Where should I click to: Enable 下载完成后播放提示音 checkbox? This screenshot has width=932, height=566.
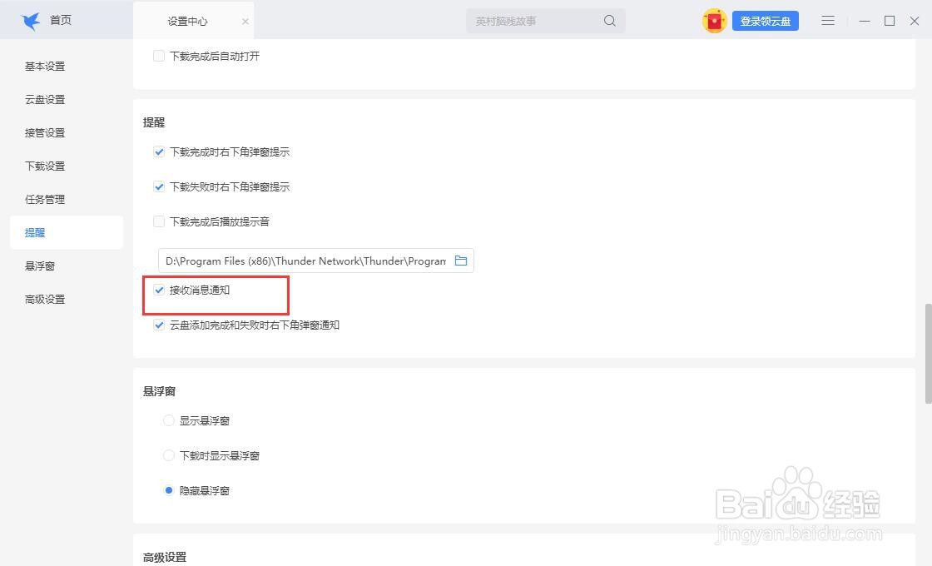pos(159,221)
